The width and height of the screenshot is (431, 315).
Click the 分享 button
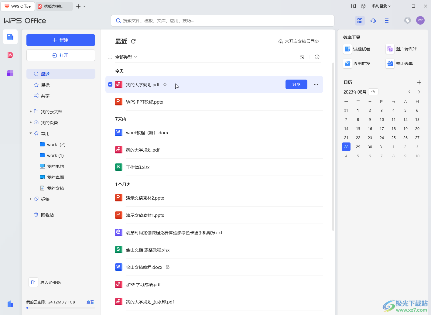[x=296, y=84]
